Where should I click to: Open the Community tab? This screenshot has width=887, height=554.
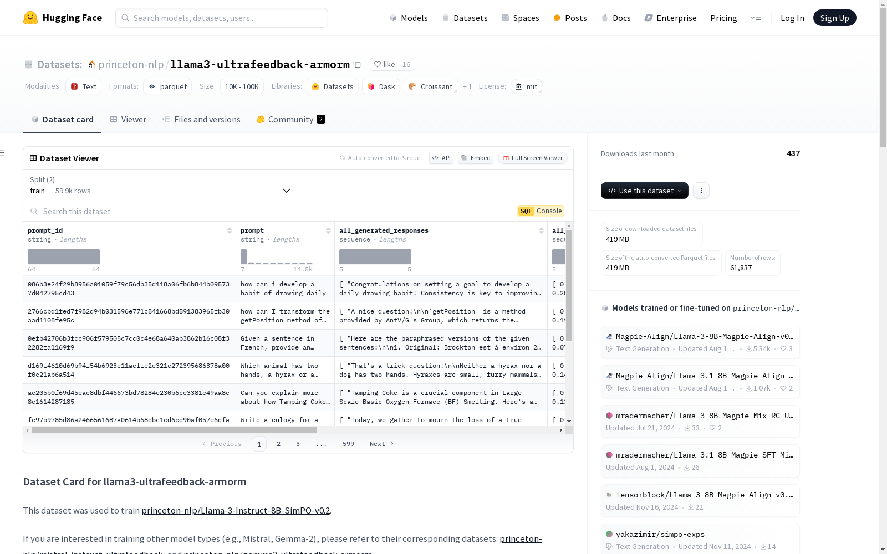point(290,120)
